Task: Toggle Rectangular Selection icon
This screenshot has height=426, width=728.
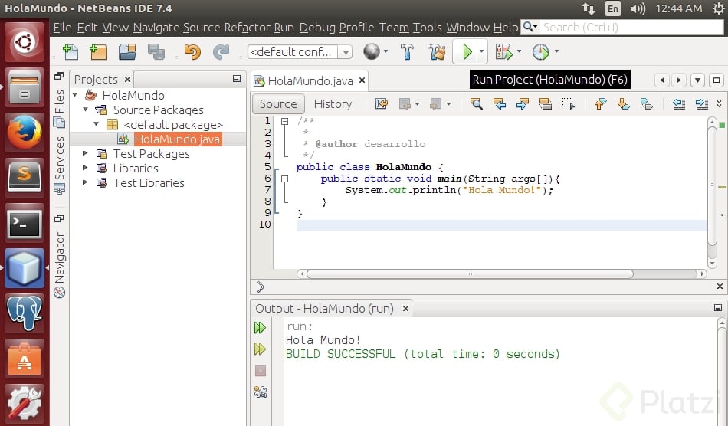Action: [569, 104]
